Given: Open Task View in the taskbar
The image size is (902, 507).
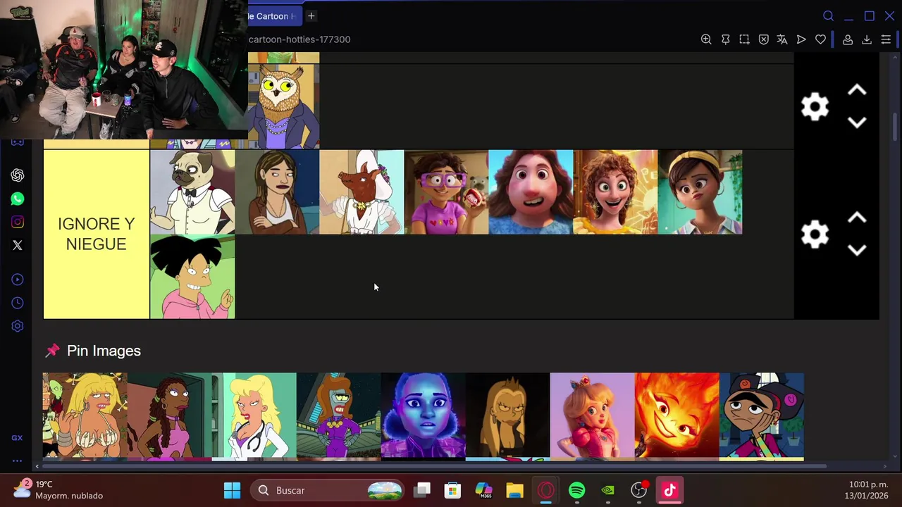Looking at the screenshot, I should (421, 490).
